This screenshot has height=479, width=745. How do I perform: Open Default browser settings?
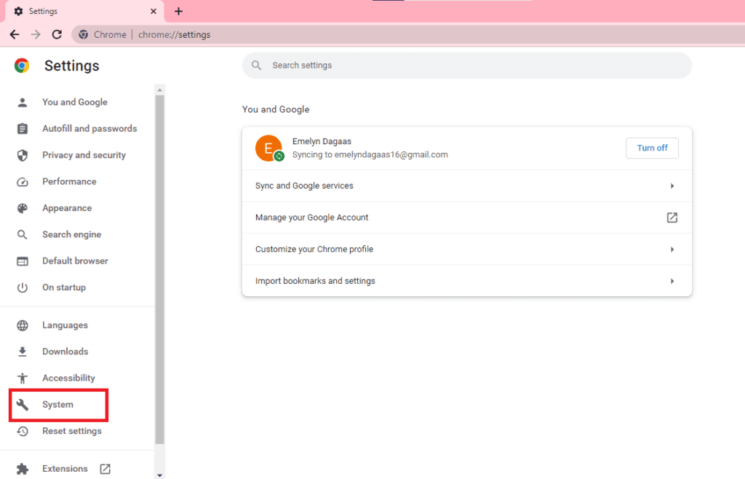coord(75,261)
